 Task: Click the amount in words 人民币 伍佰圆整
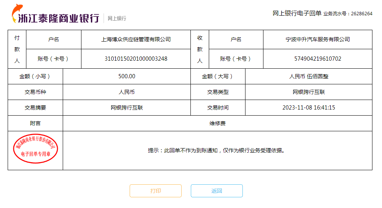(x=309, y=76)
